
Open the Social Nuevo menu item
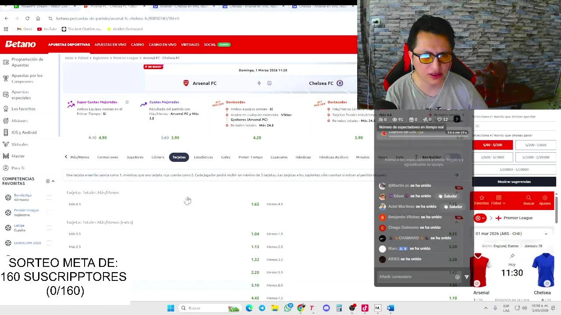pyautogui.click(x=217, y=45)
